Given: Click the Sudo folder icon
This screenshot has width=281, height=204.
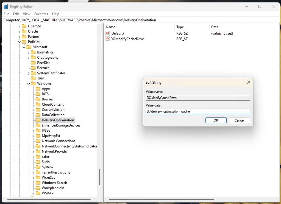Looking at the screenshot, I should coord(38,162).
